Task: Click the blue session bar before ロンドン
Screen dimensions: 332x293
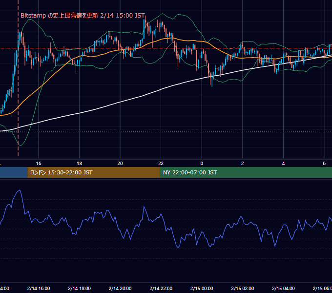Action: tap(14, 172)
